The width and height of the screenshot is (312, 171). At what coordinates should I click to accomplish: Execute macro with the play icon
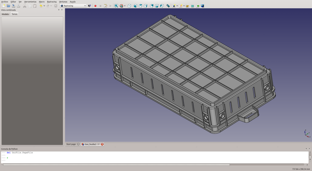(110, 6)
